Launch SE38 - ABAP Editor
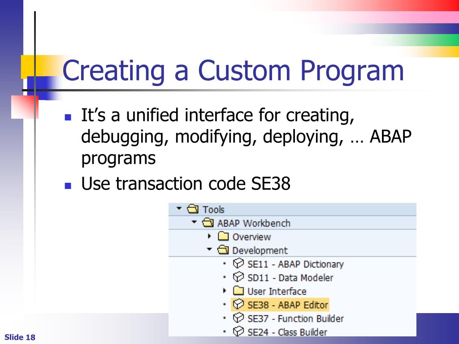This screenshot has width=459, height=344. [288, 305]
